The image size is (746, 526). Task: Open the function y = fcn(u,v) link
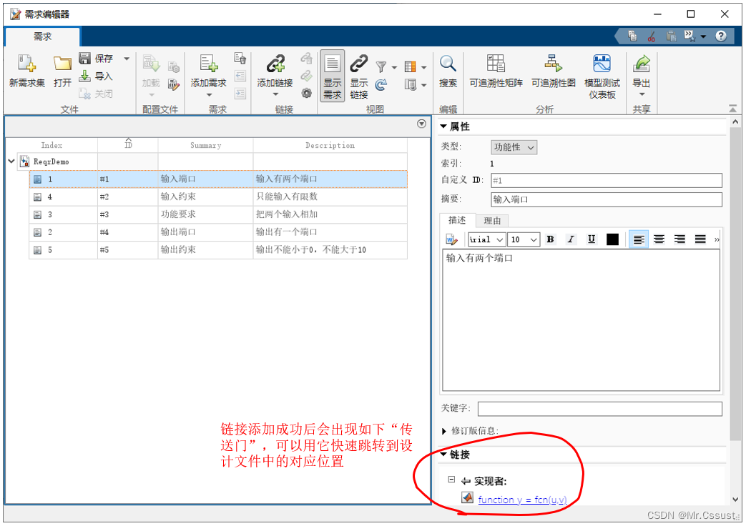[522, 500]
